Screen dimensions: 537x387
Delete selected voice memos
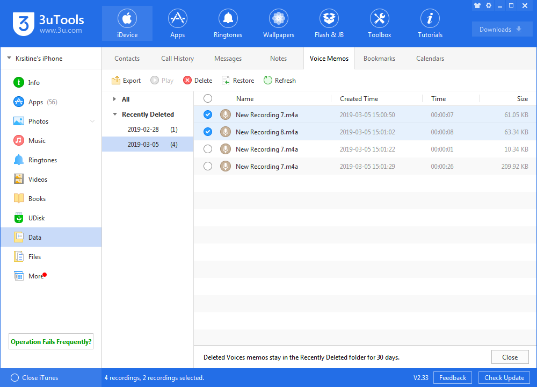tap(198, 80)
